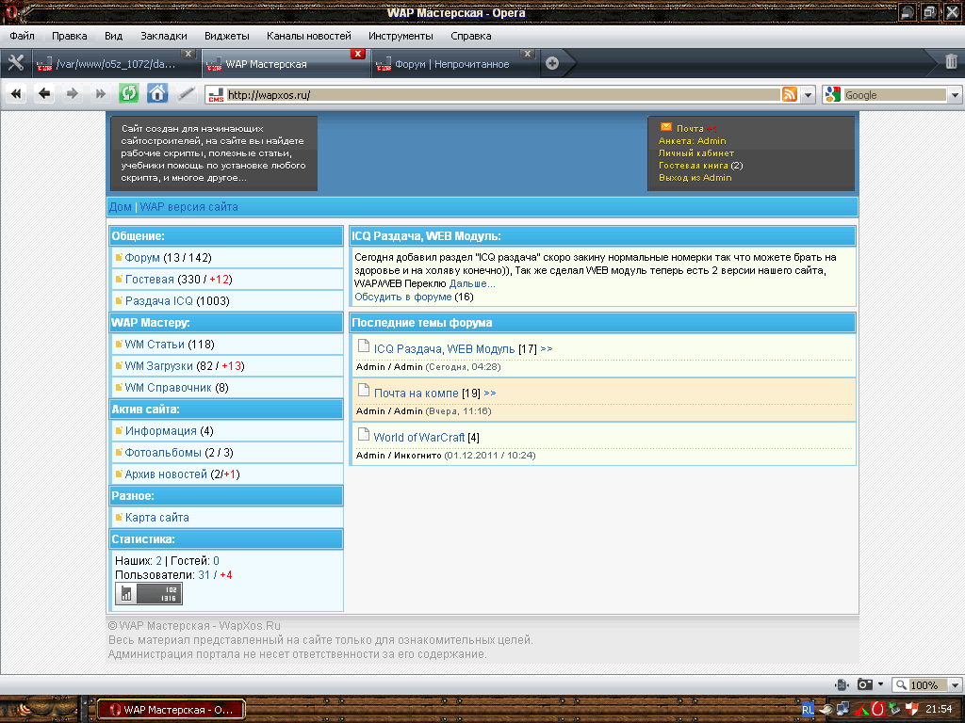Image resolution: width=965 pixels, height=723 pixels.
Task: Click the fast forward button
Action: 100,94
